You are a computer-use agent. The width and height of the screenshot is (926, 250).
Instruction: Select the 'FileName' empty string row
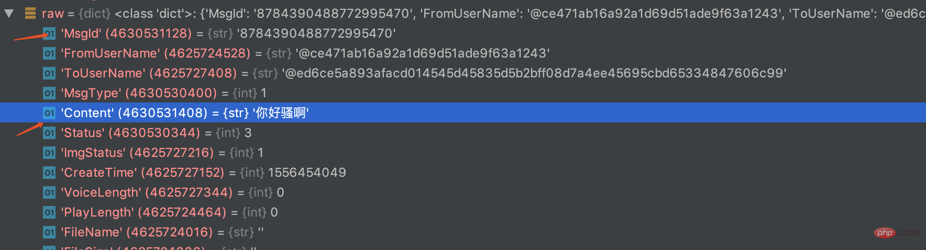tap(463, 232)
